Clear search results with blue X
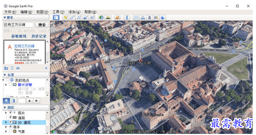 click(x=46, y=68)
